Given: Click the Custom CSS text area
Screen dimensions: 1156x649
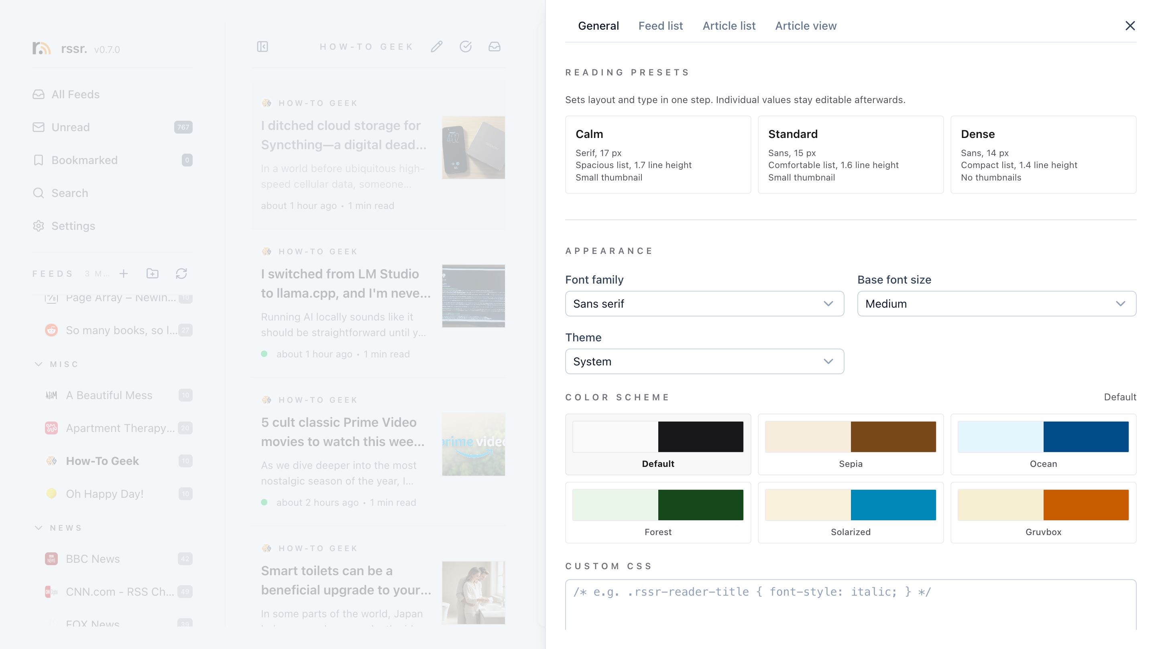Looking at the screenshot, I should click(851, 604).
